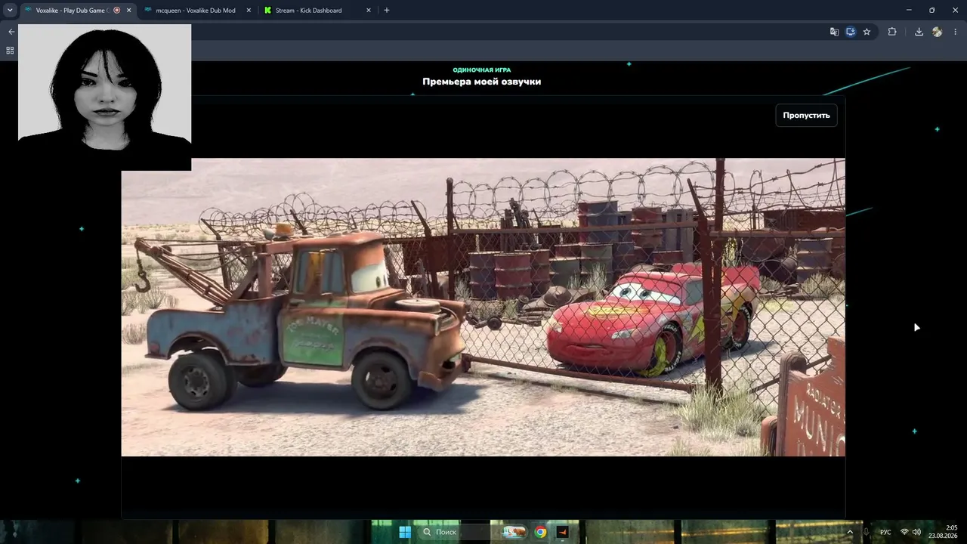The width and height of the screenshot is (967, 544).
Task: Close the browser window
Action: point(953,11)
